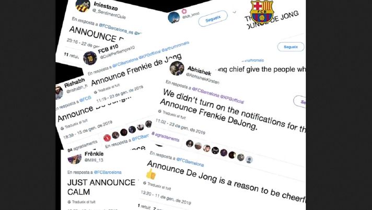Click Tradueix el tuit under Abhishek's tweet
372x210 pixels.
tap(172, 114)
